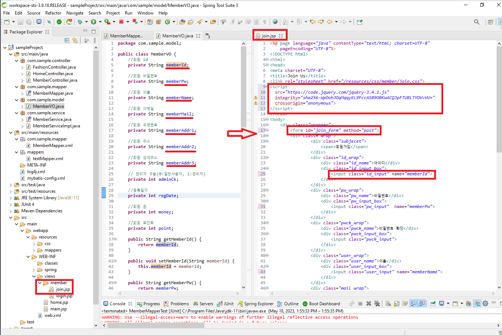Click Collapse All in Package Explorer
This screenshot has height=335, width=502.
click(67, 40)
